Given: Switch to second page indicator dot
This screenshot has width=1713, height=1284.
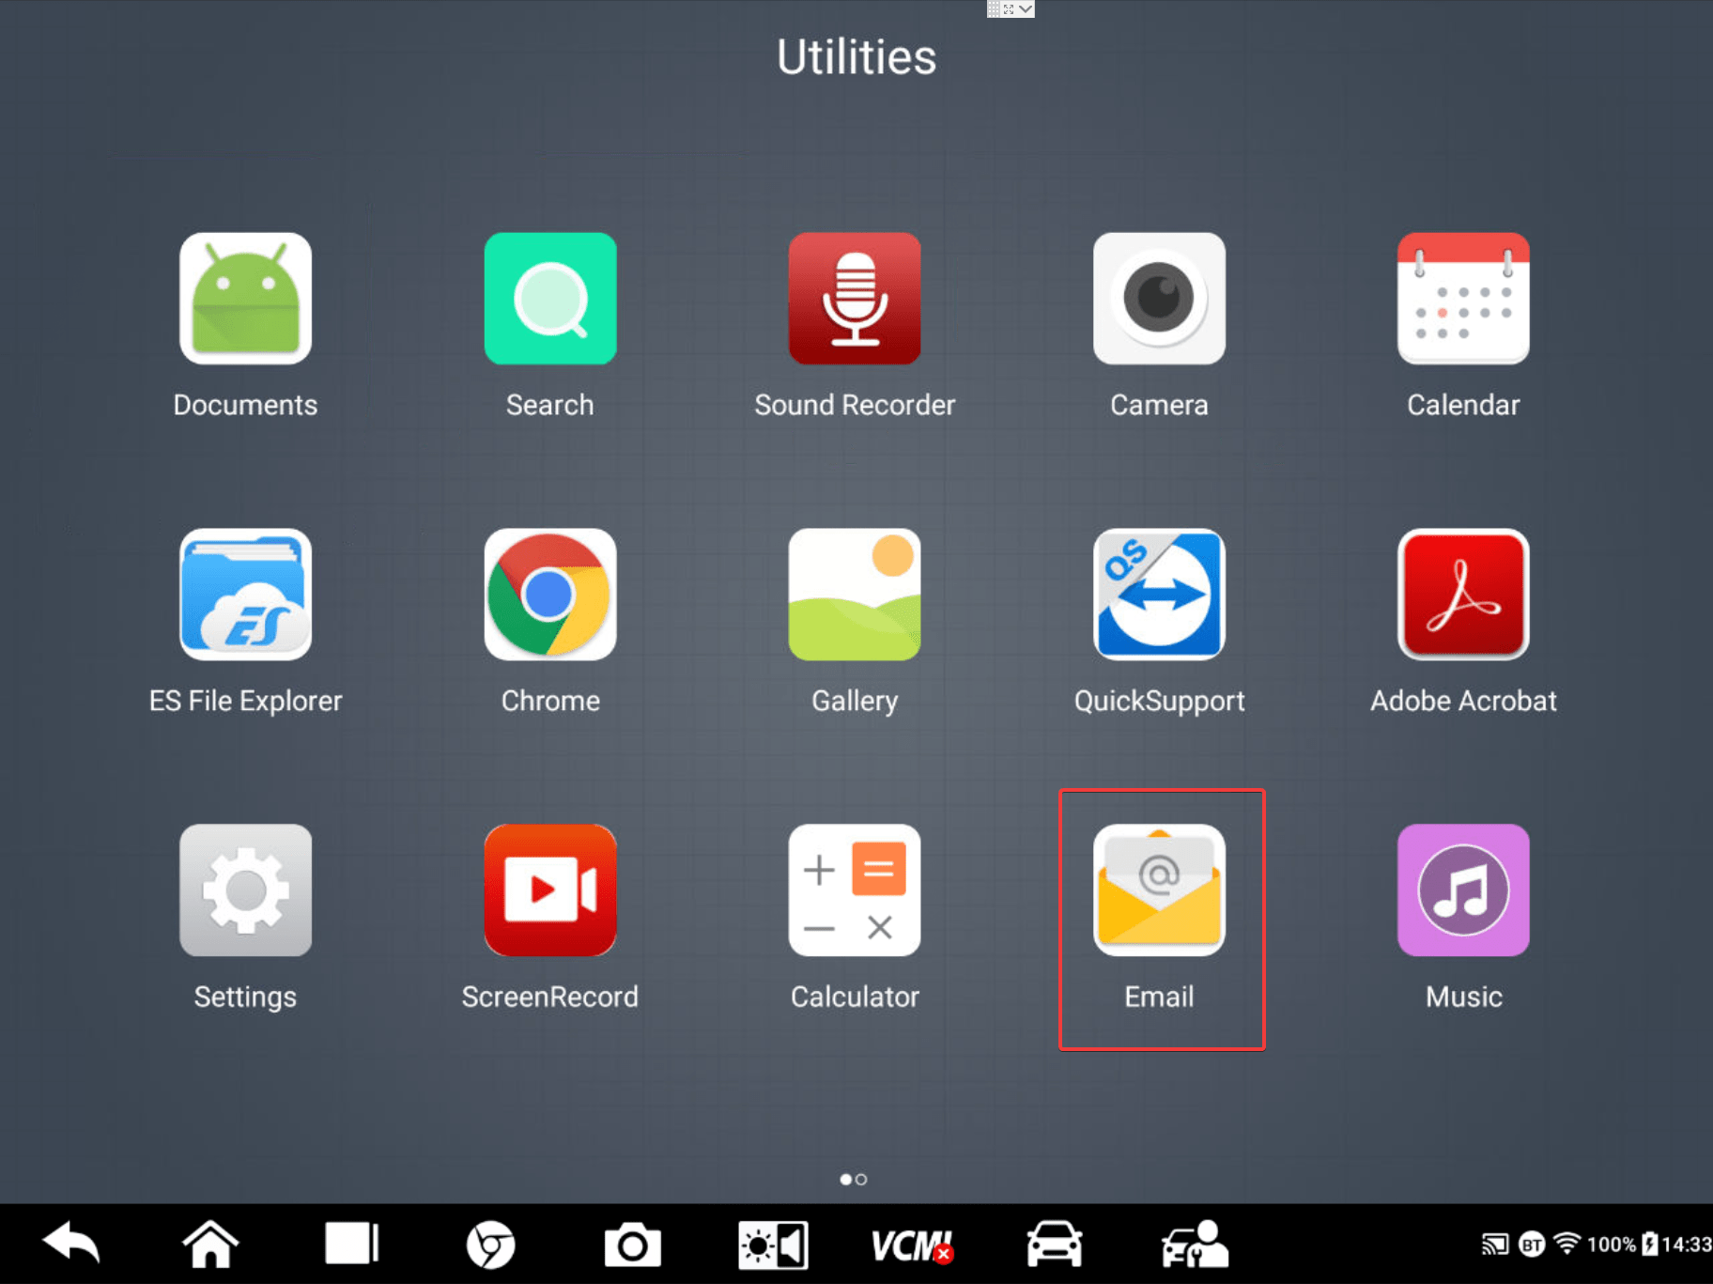Looking at the screenshot, I should click(861, 1179).
